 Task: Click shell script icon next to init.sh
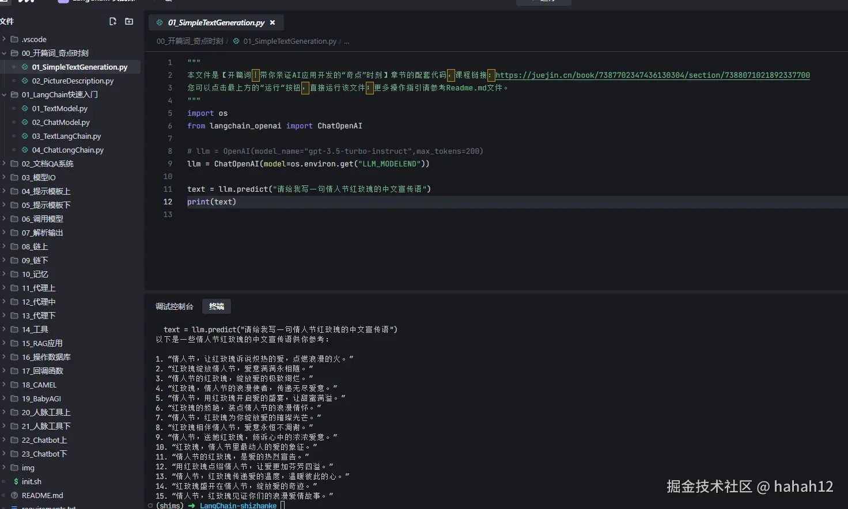[16, 481]
